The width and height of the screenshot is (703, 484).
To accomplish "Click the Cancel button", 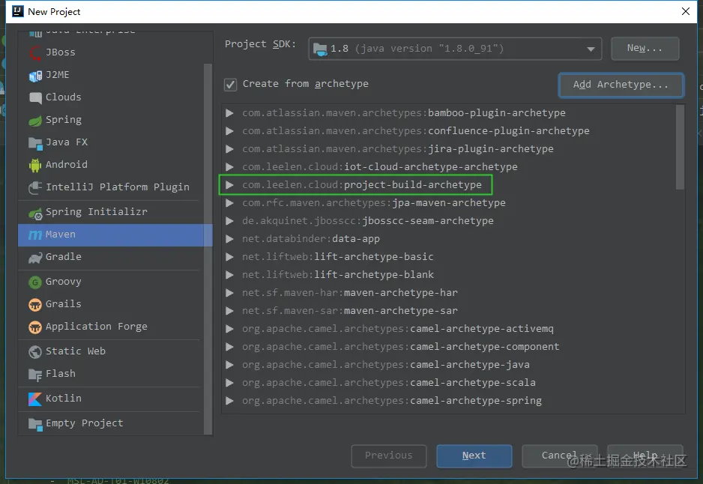I will pyautogui.click(x=560, y=456).
